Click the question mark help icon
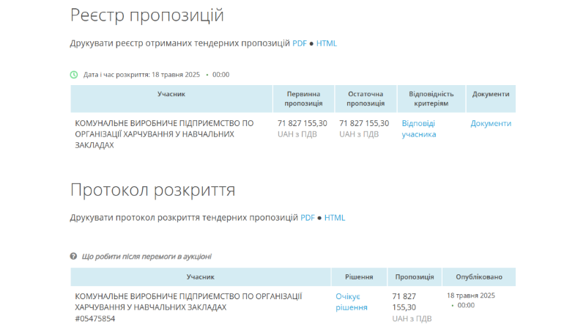The image size is (586, 330). pyautogui.click(x=73, y=256)
